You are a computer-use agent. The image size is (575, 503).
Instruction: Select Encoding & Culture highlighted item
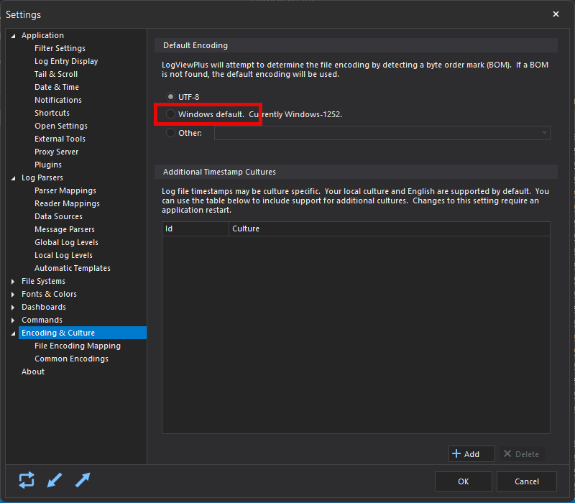coord(83,333)
